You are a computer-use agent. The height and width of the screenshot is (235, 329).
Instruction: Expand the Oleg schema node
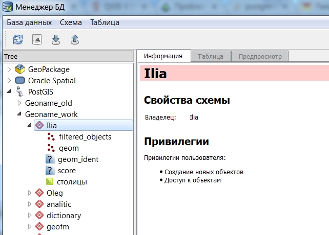(x=30, y=193)
